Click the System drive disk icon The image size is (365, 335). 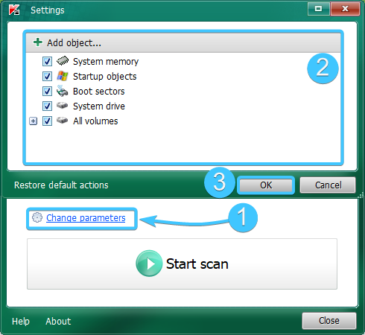pos(62,106)
